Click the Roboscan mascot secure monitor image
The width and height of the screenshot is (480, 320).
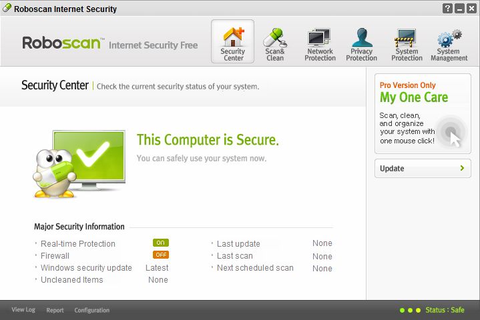pos(79,163)
